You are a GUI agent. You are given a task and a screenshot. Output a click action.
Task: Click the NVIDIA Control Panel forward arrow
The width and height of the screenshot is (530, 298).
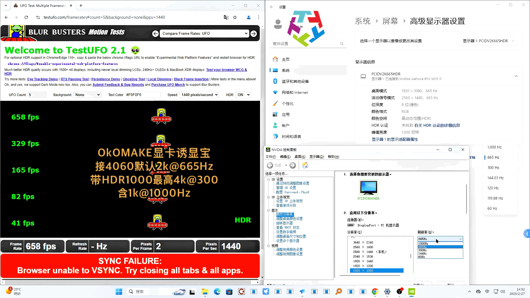[293, 165]
